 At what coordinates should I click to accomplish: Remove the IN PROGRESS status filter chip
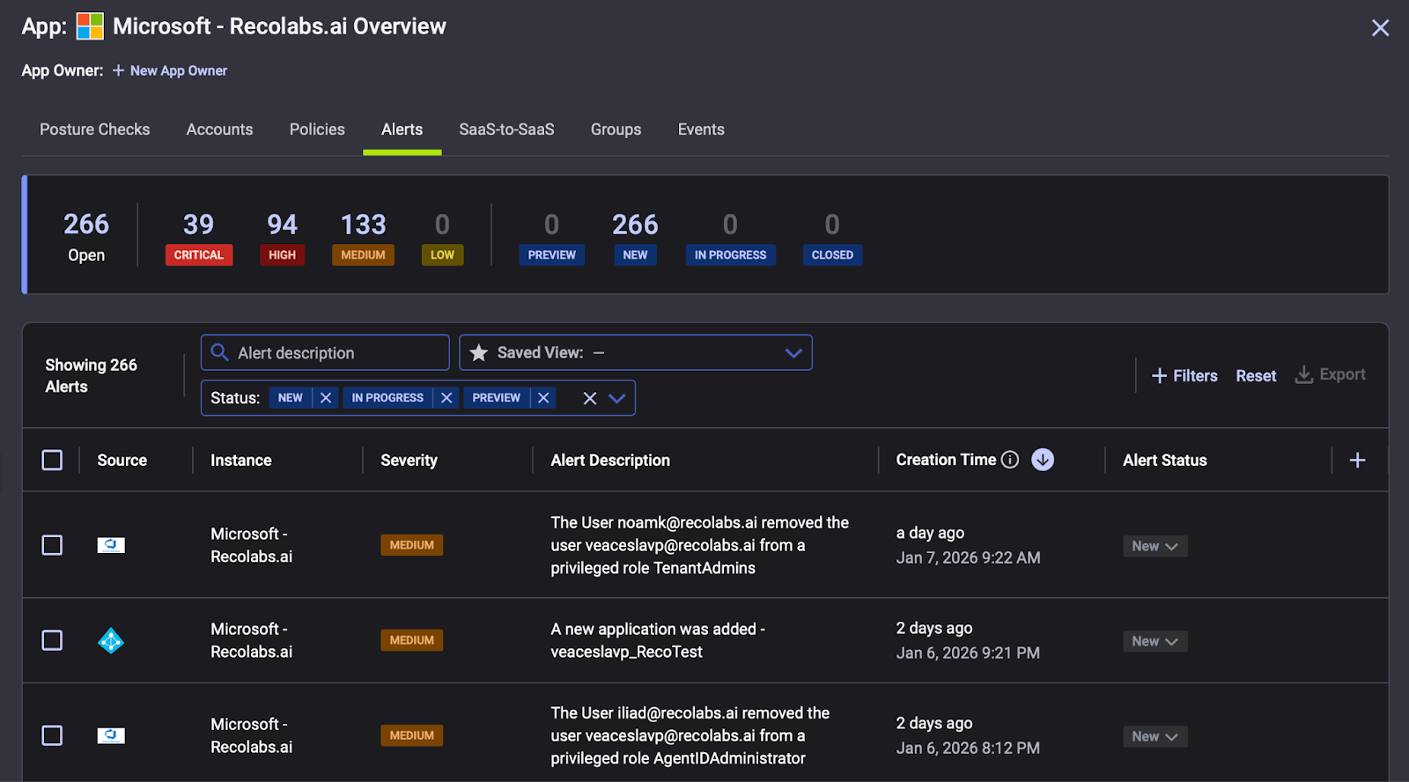(446, 398)
